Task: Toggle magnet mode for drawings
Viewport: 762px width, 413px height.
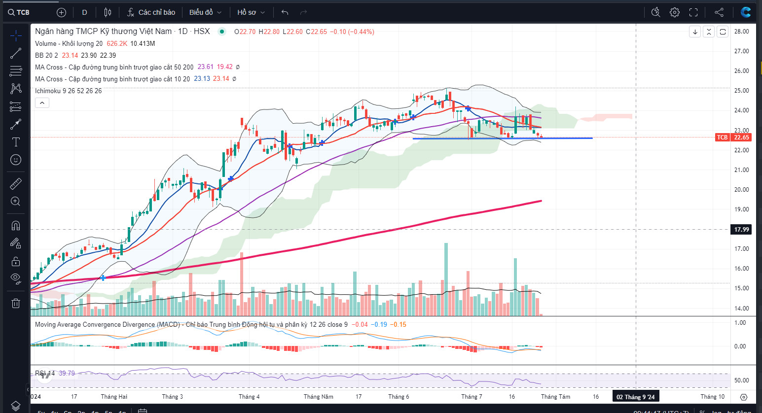Action: click(16, 226)
